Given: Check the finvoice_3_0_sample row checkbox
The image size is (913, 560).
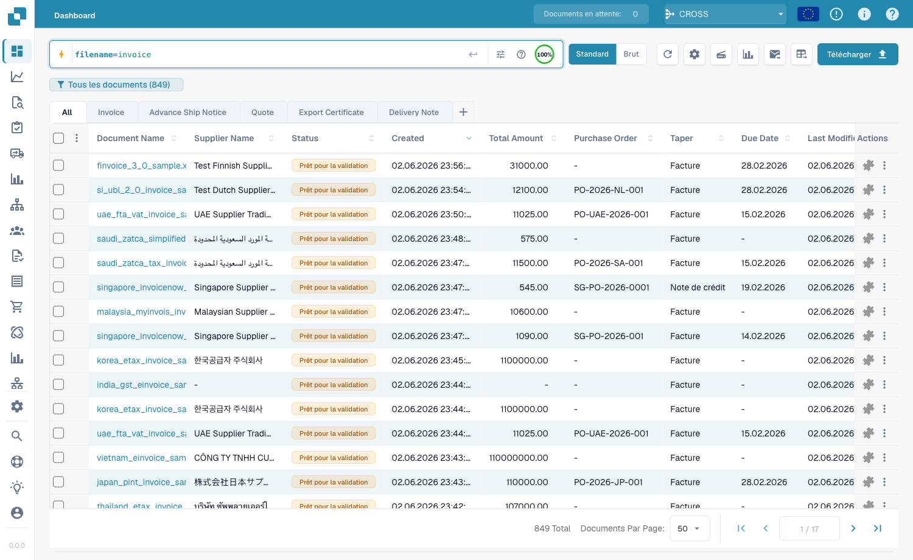Looking at the screenshot, I should (58, 166).
